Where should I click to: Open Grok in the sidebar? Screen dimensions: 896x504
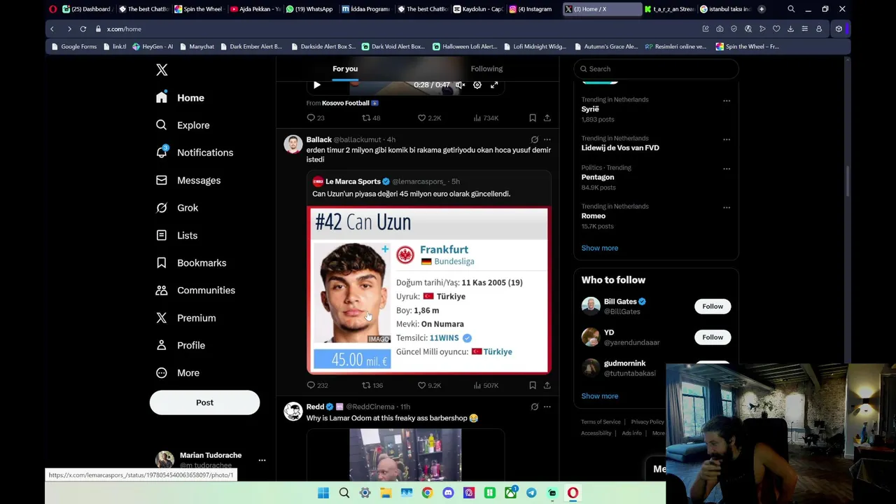pos(177,208)
